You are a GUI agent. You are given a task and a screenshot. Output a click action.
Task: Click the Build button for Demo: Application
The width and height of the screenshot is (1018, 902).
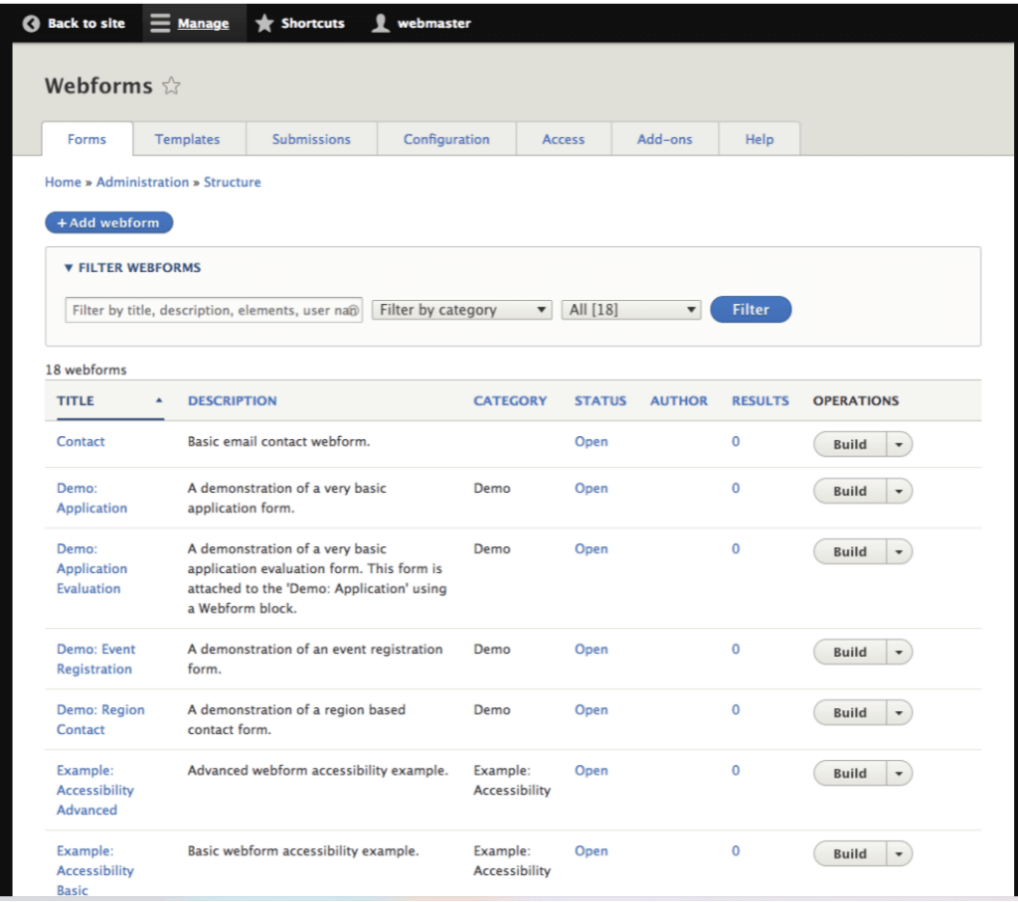pyautogui.click(x=850, y=491)
